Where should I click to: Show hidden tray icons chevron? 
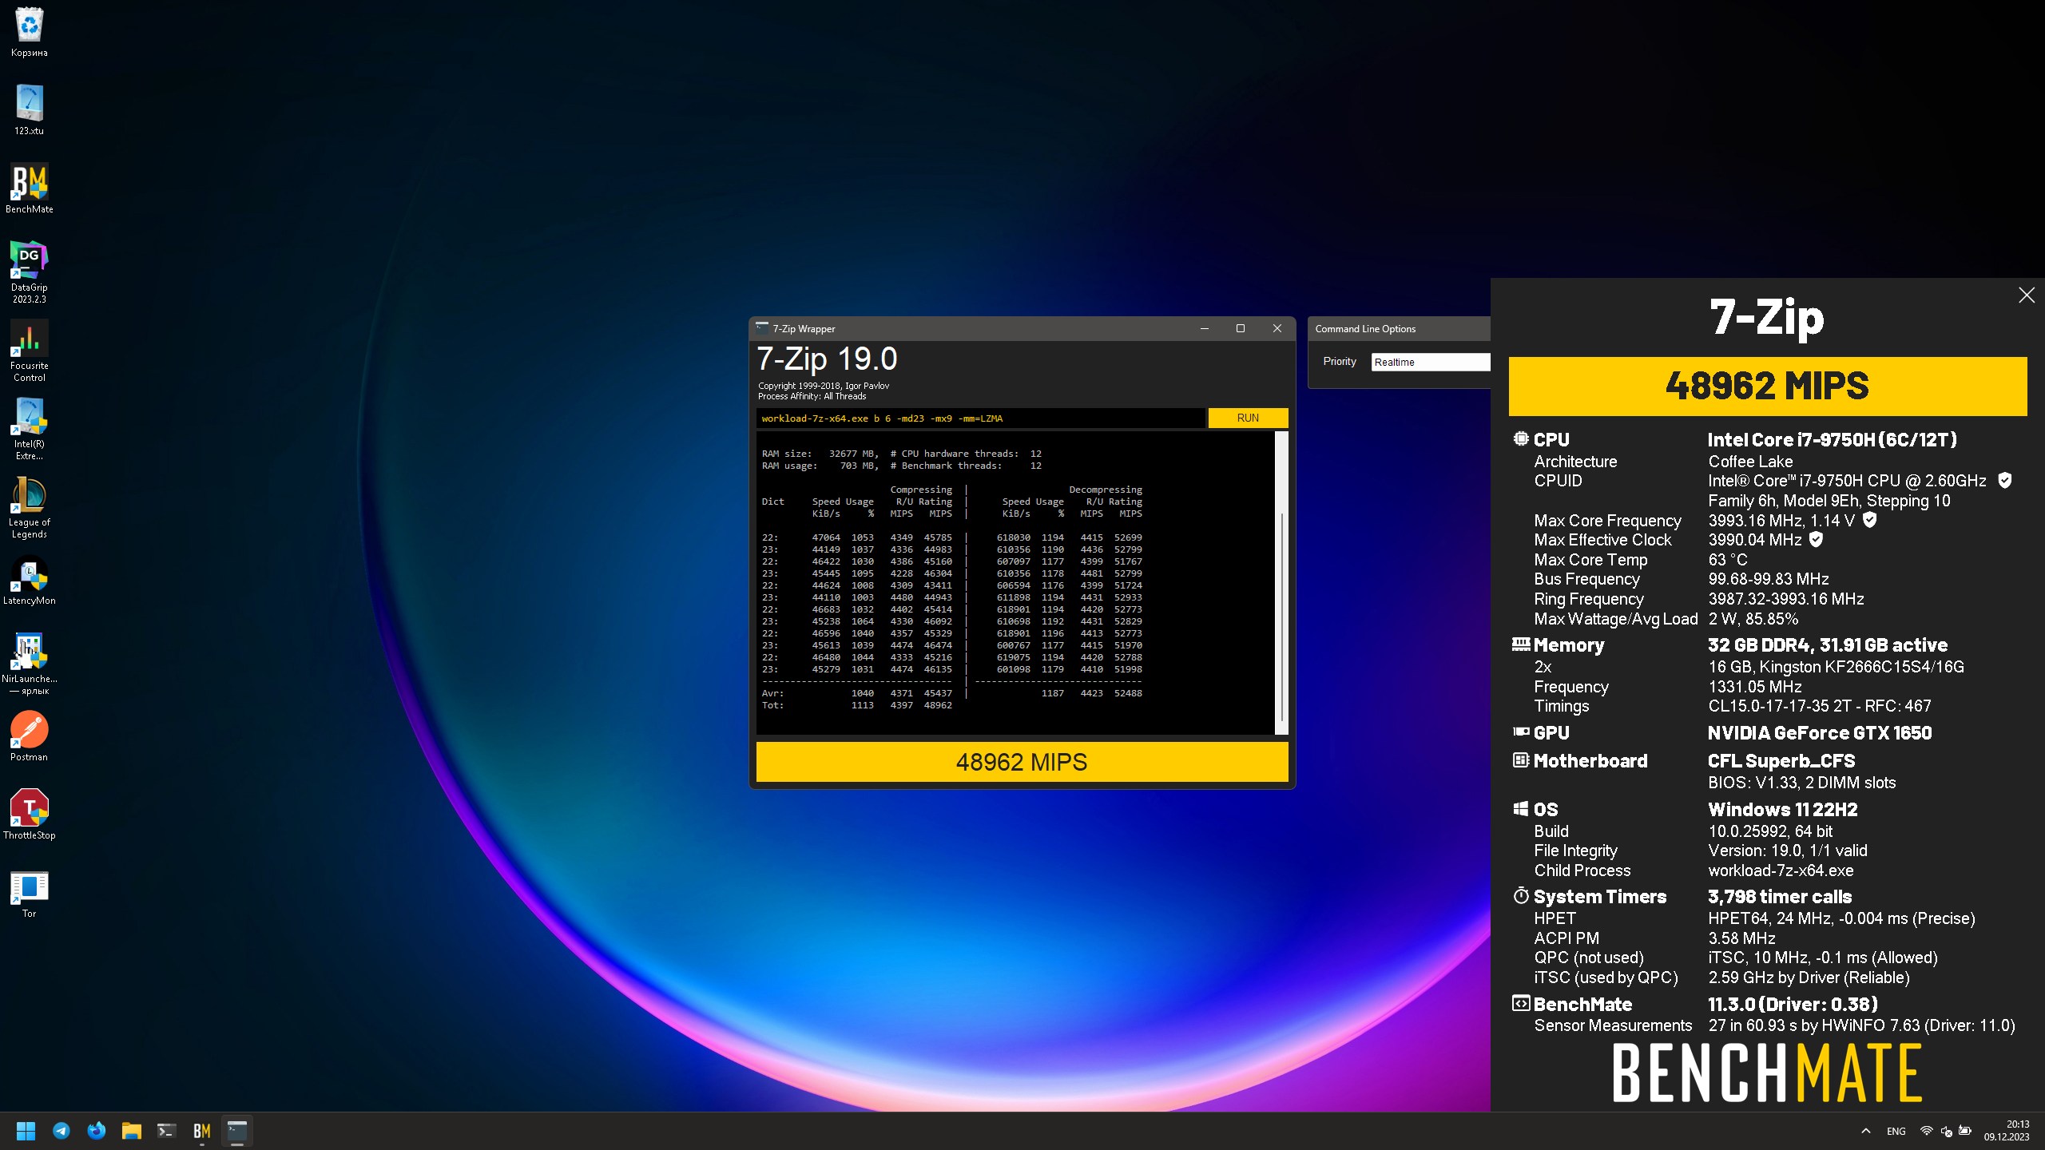1866,1131
